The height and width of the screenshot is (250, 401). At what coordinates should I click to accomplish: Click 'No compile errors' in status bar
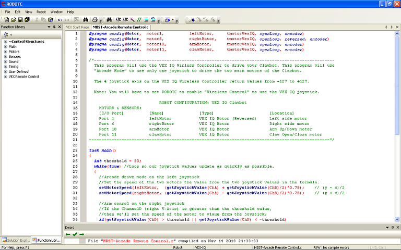[x=336, y=247]
